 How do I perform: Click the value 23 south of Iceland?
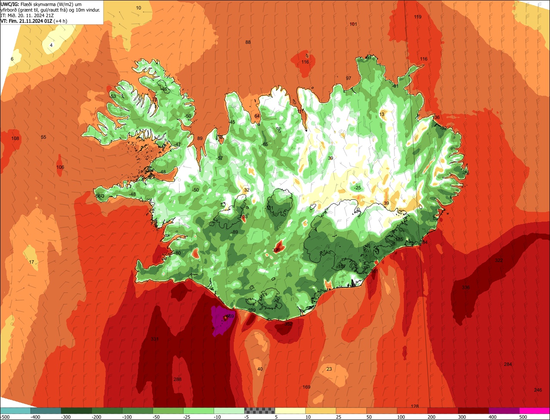[x=329, y=369]
